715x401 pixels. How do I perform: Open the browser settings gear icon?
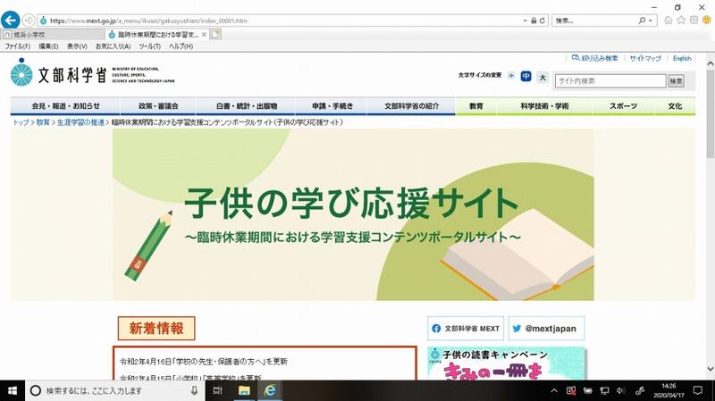694,20
